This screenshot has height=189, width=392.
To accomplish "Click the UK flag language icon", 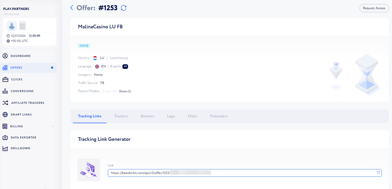I will click(x=97, y=66).
